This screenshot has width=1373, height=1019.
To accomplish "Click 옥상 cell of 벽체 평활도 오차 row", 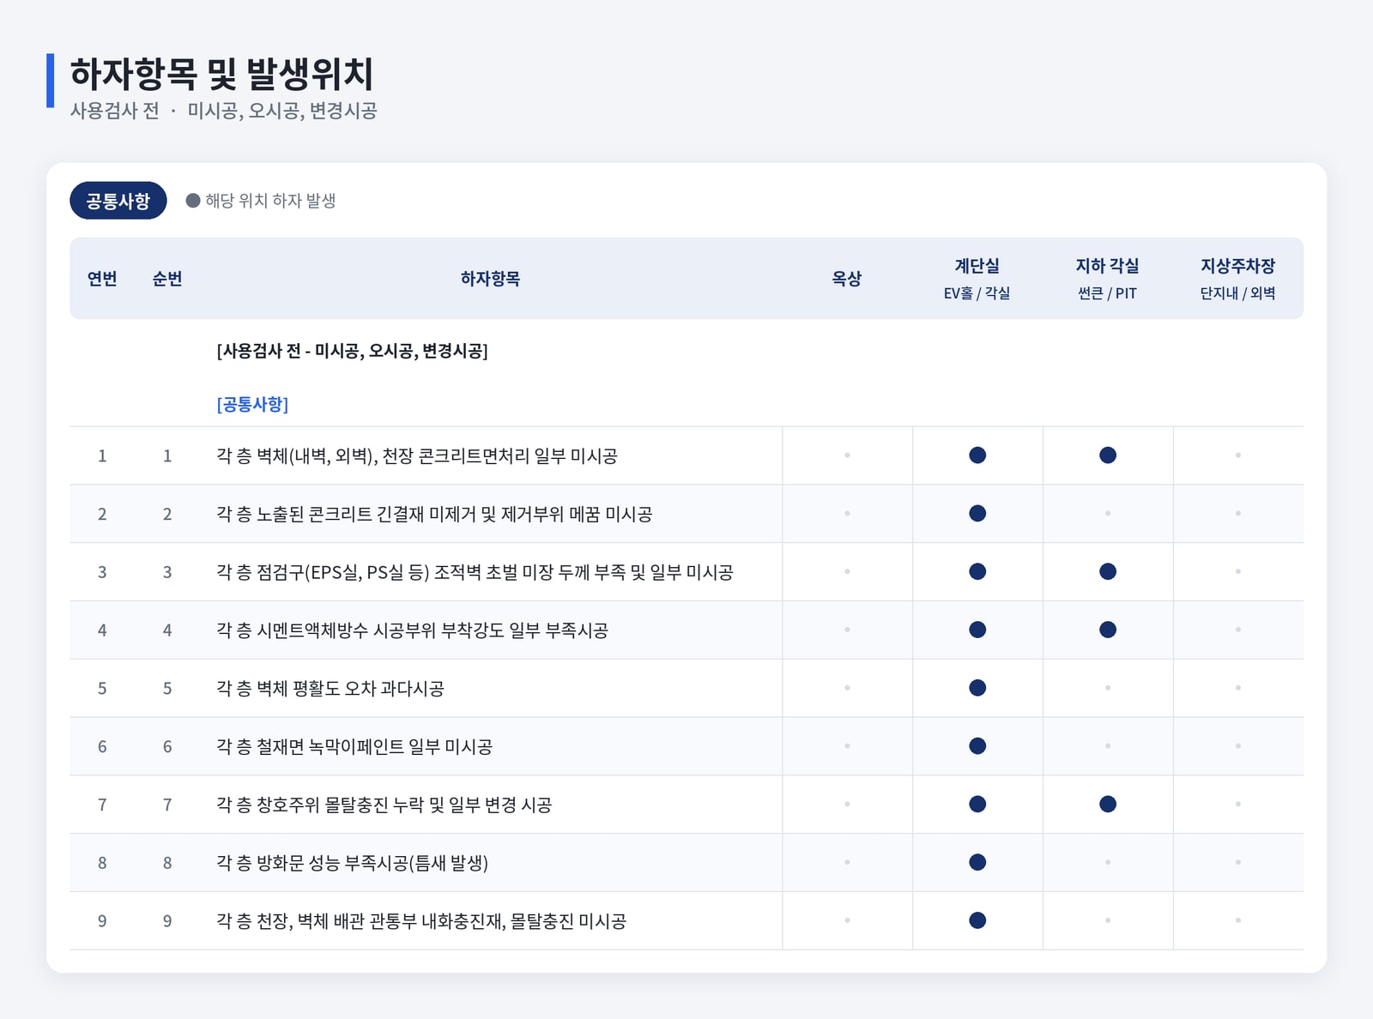I will [x=847, y=688].
